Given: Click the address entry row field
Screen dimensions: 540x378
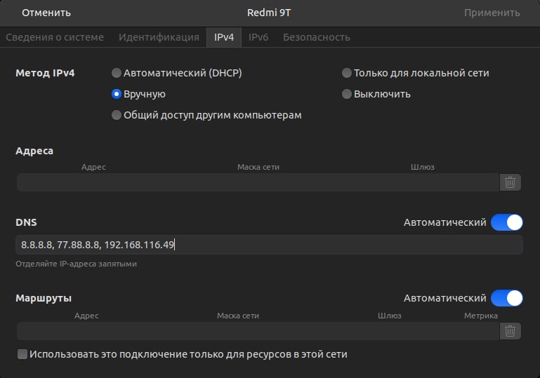Looking at the screenshot, I should pyautogui.click(x=257, y=182).
